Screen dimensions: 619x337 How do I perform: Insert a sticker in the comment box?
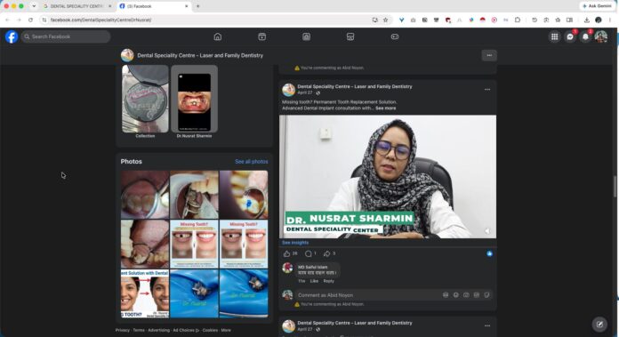pos(486,295)
